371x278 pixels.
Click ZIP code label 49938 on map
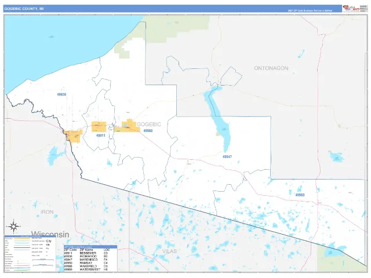(61, 94)
